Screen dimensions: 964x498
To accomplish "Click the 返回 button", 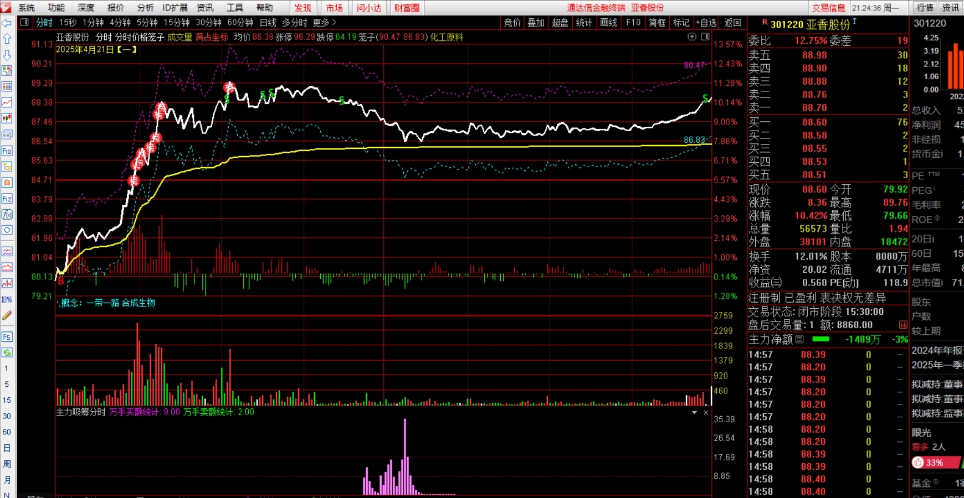I will 732,23.
